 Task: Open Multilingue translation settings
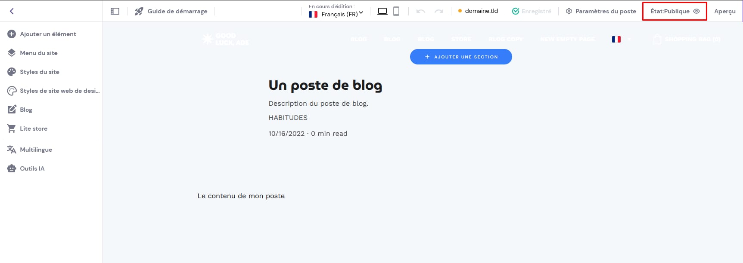coord(36,150)
